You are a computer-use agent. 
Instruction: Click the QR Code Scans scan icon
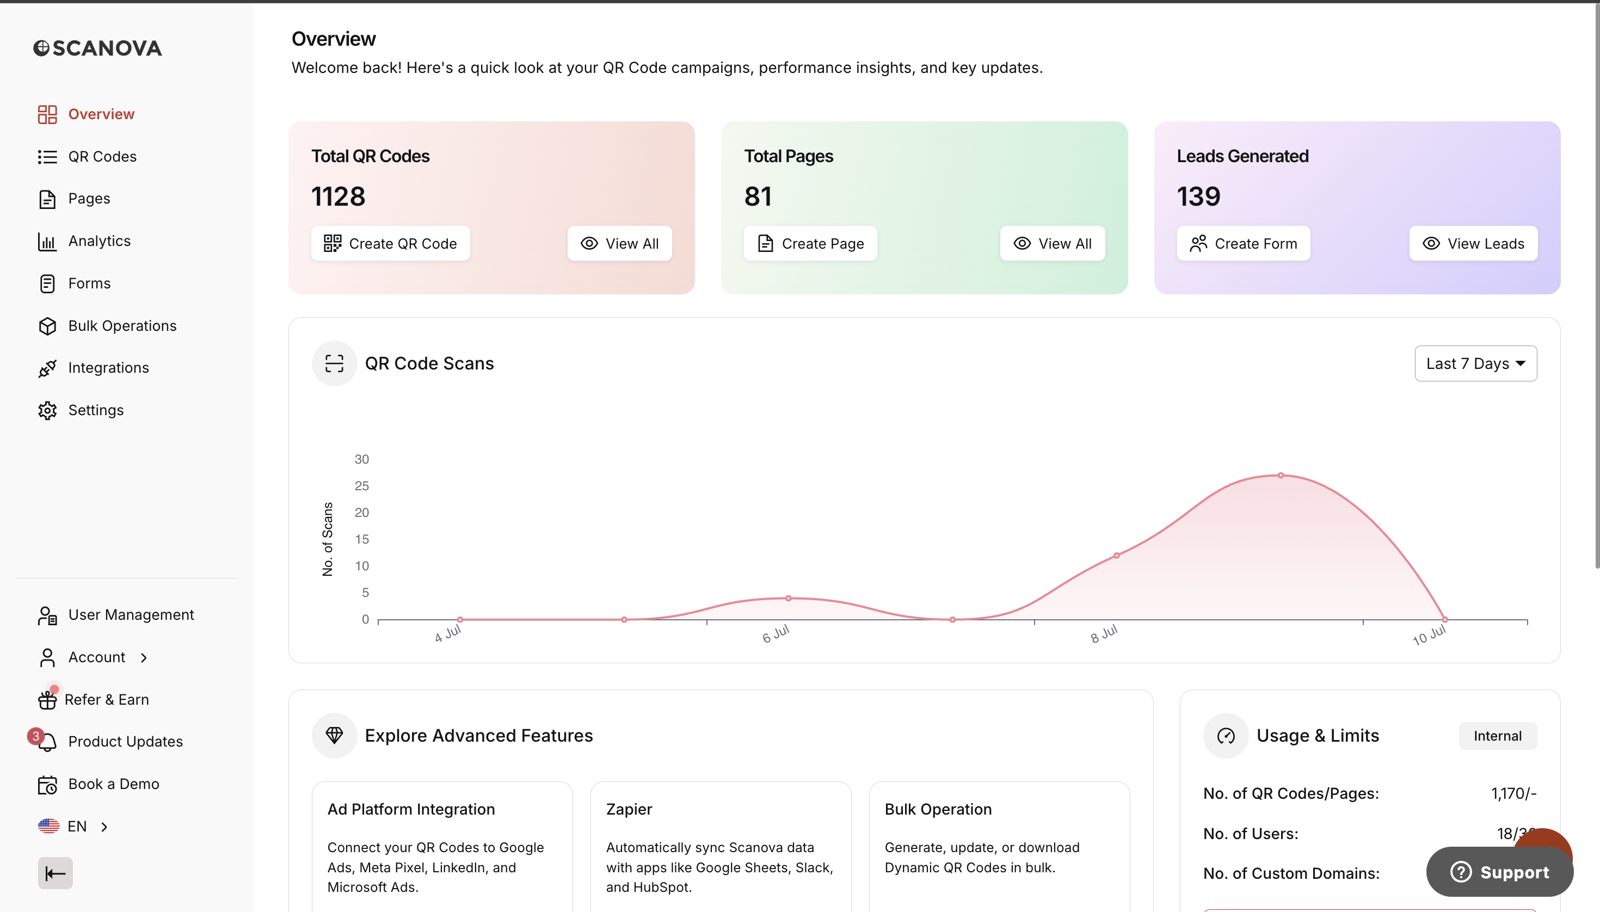[x=335, y=363]
